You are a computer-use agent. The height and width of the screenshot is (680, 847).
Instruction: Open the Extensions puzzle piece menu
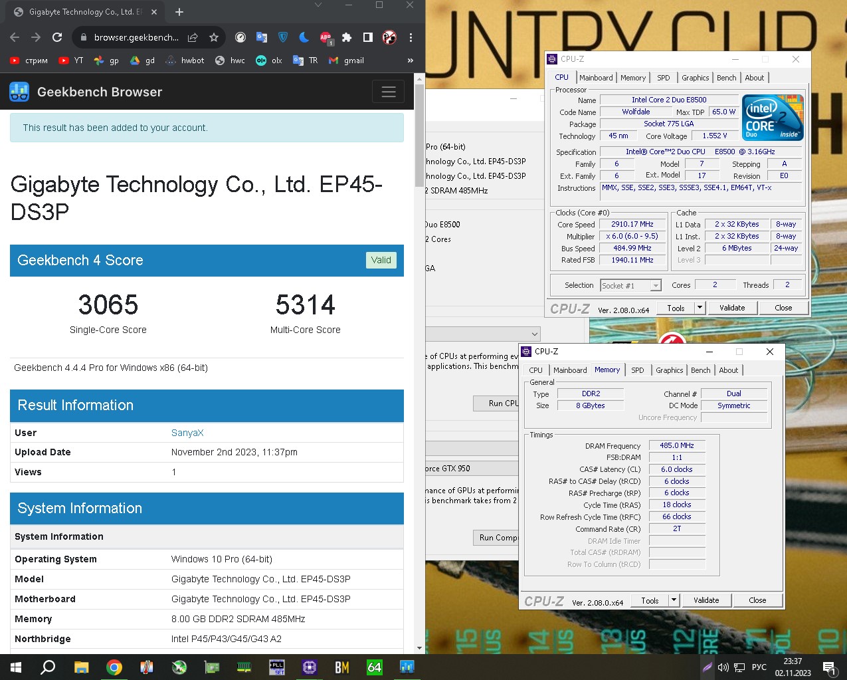pyautogui.click(x=347, y=37)
